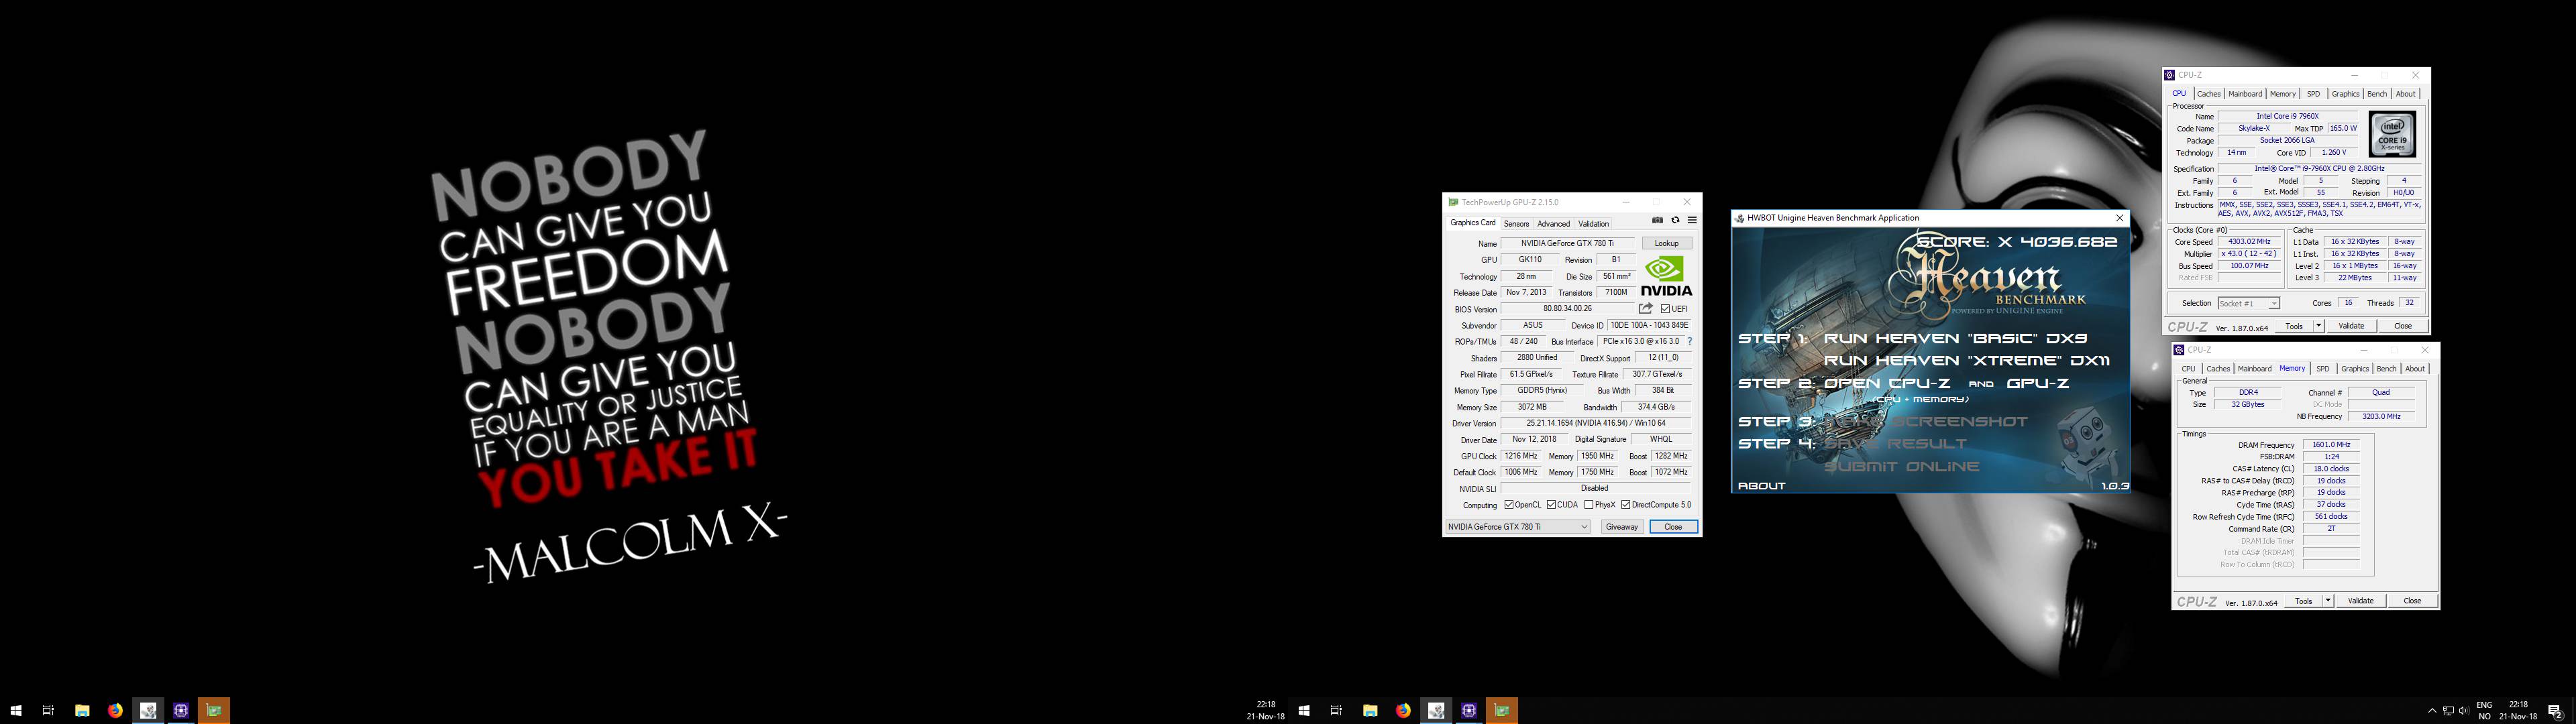The width and height of the screenshot is (2576, 724).
Task: Click the GPU-Z screenshot camera icon
Action: [x=1657, y=221]
